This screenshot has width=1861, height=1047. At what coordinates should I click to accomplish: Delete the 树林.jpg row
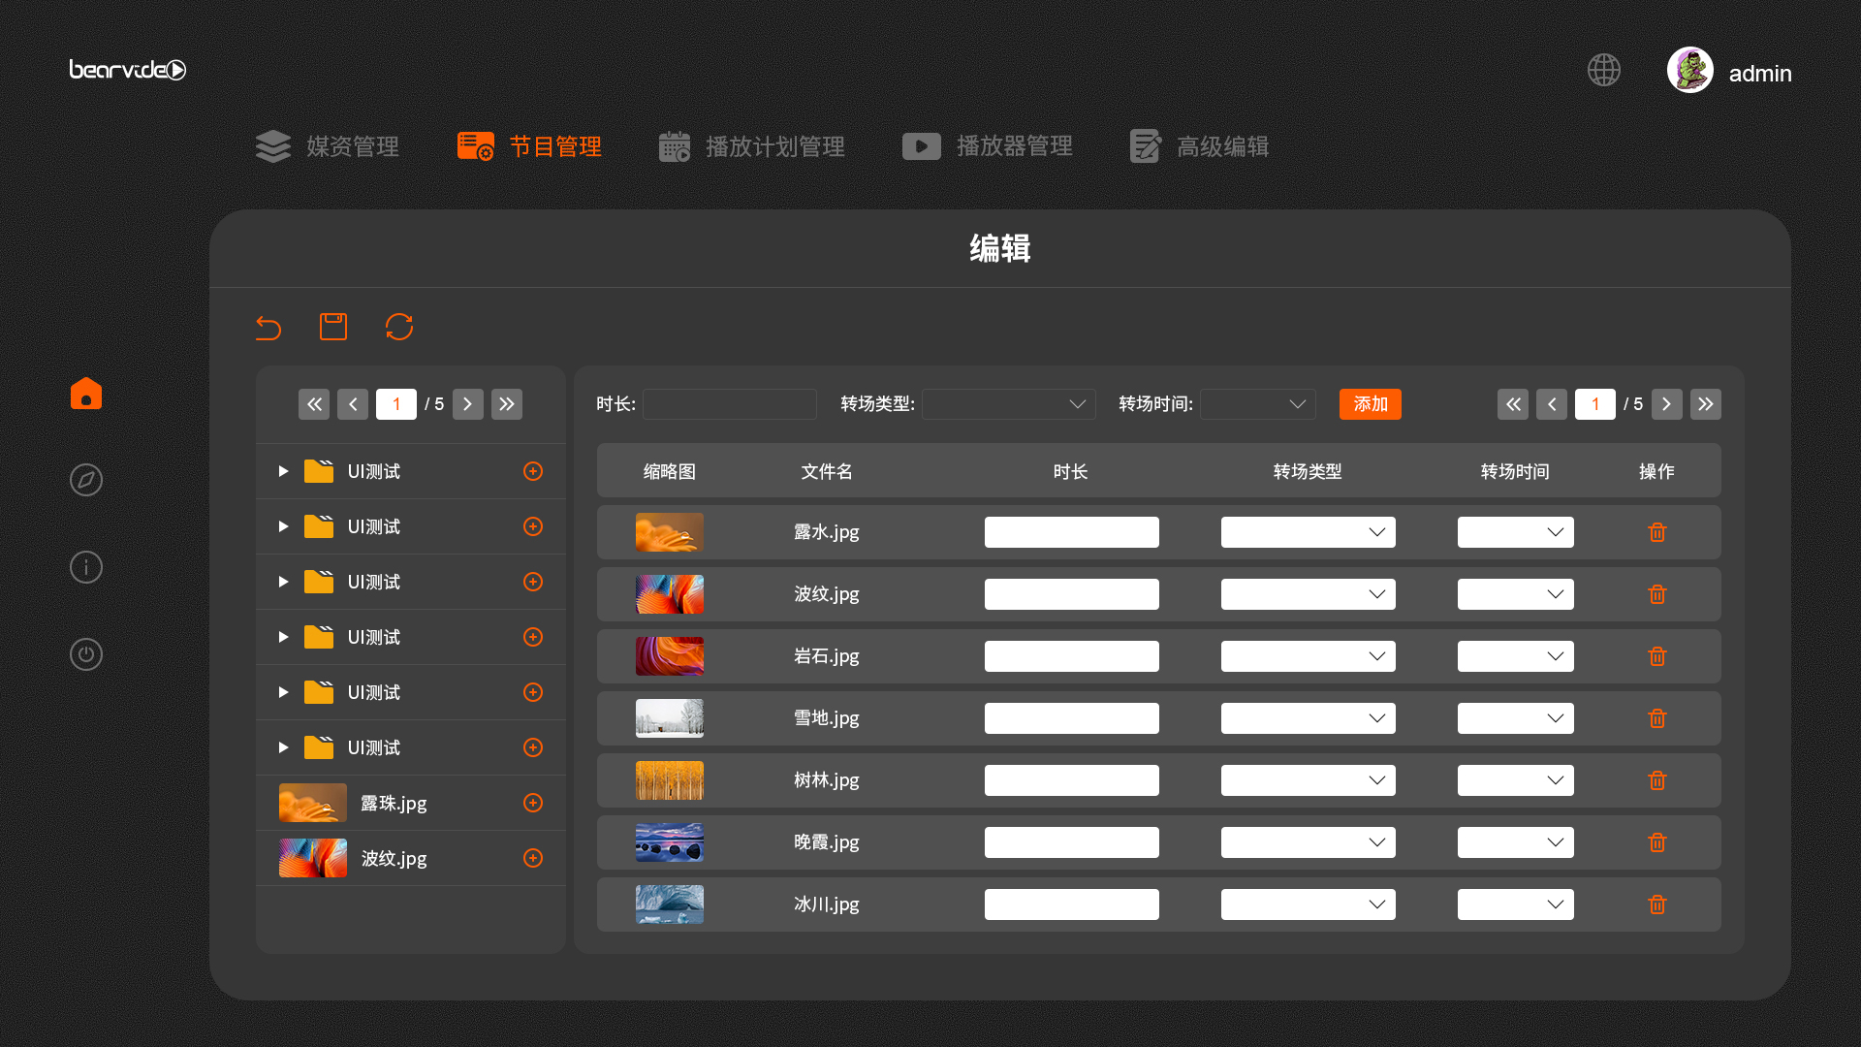1657,780
